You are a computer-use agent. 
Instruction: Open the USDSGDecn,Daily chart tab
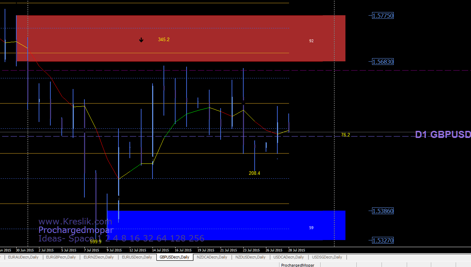coord(327,257)
